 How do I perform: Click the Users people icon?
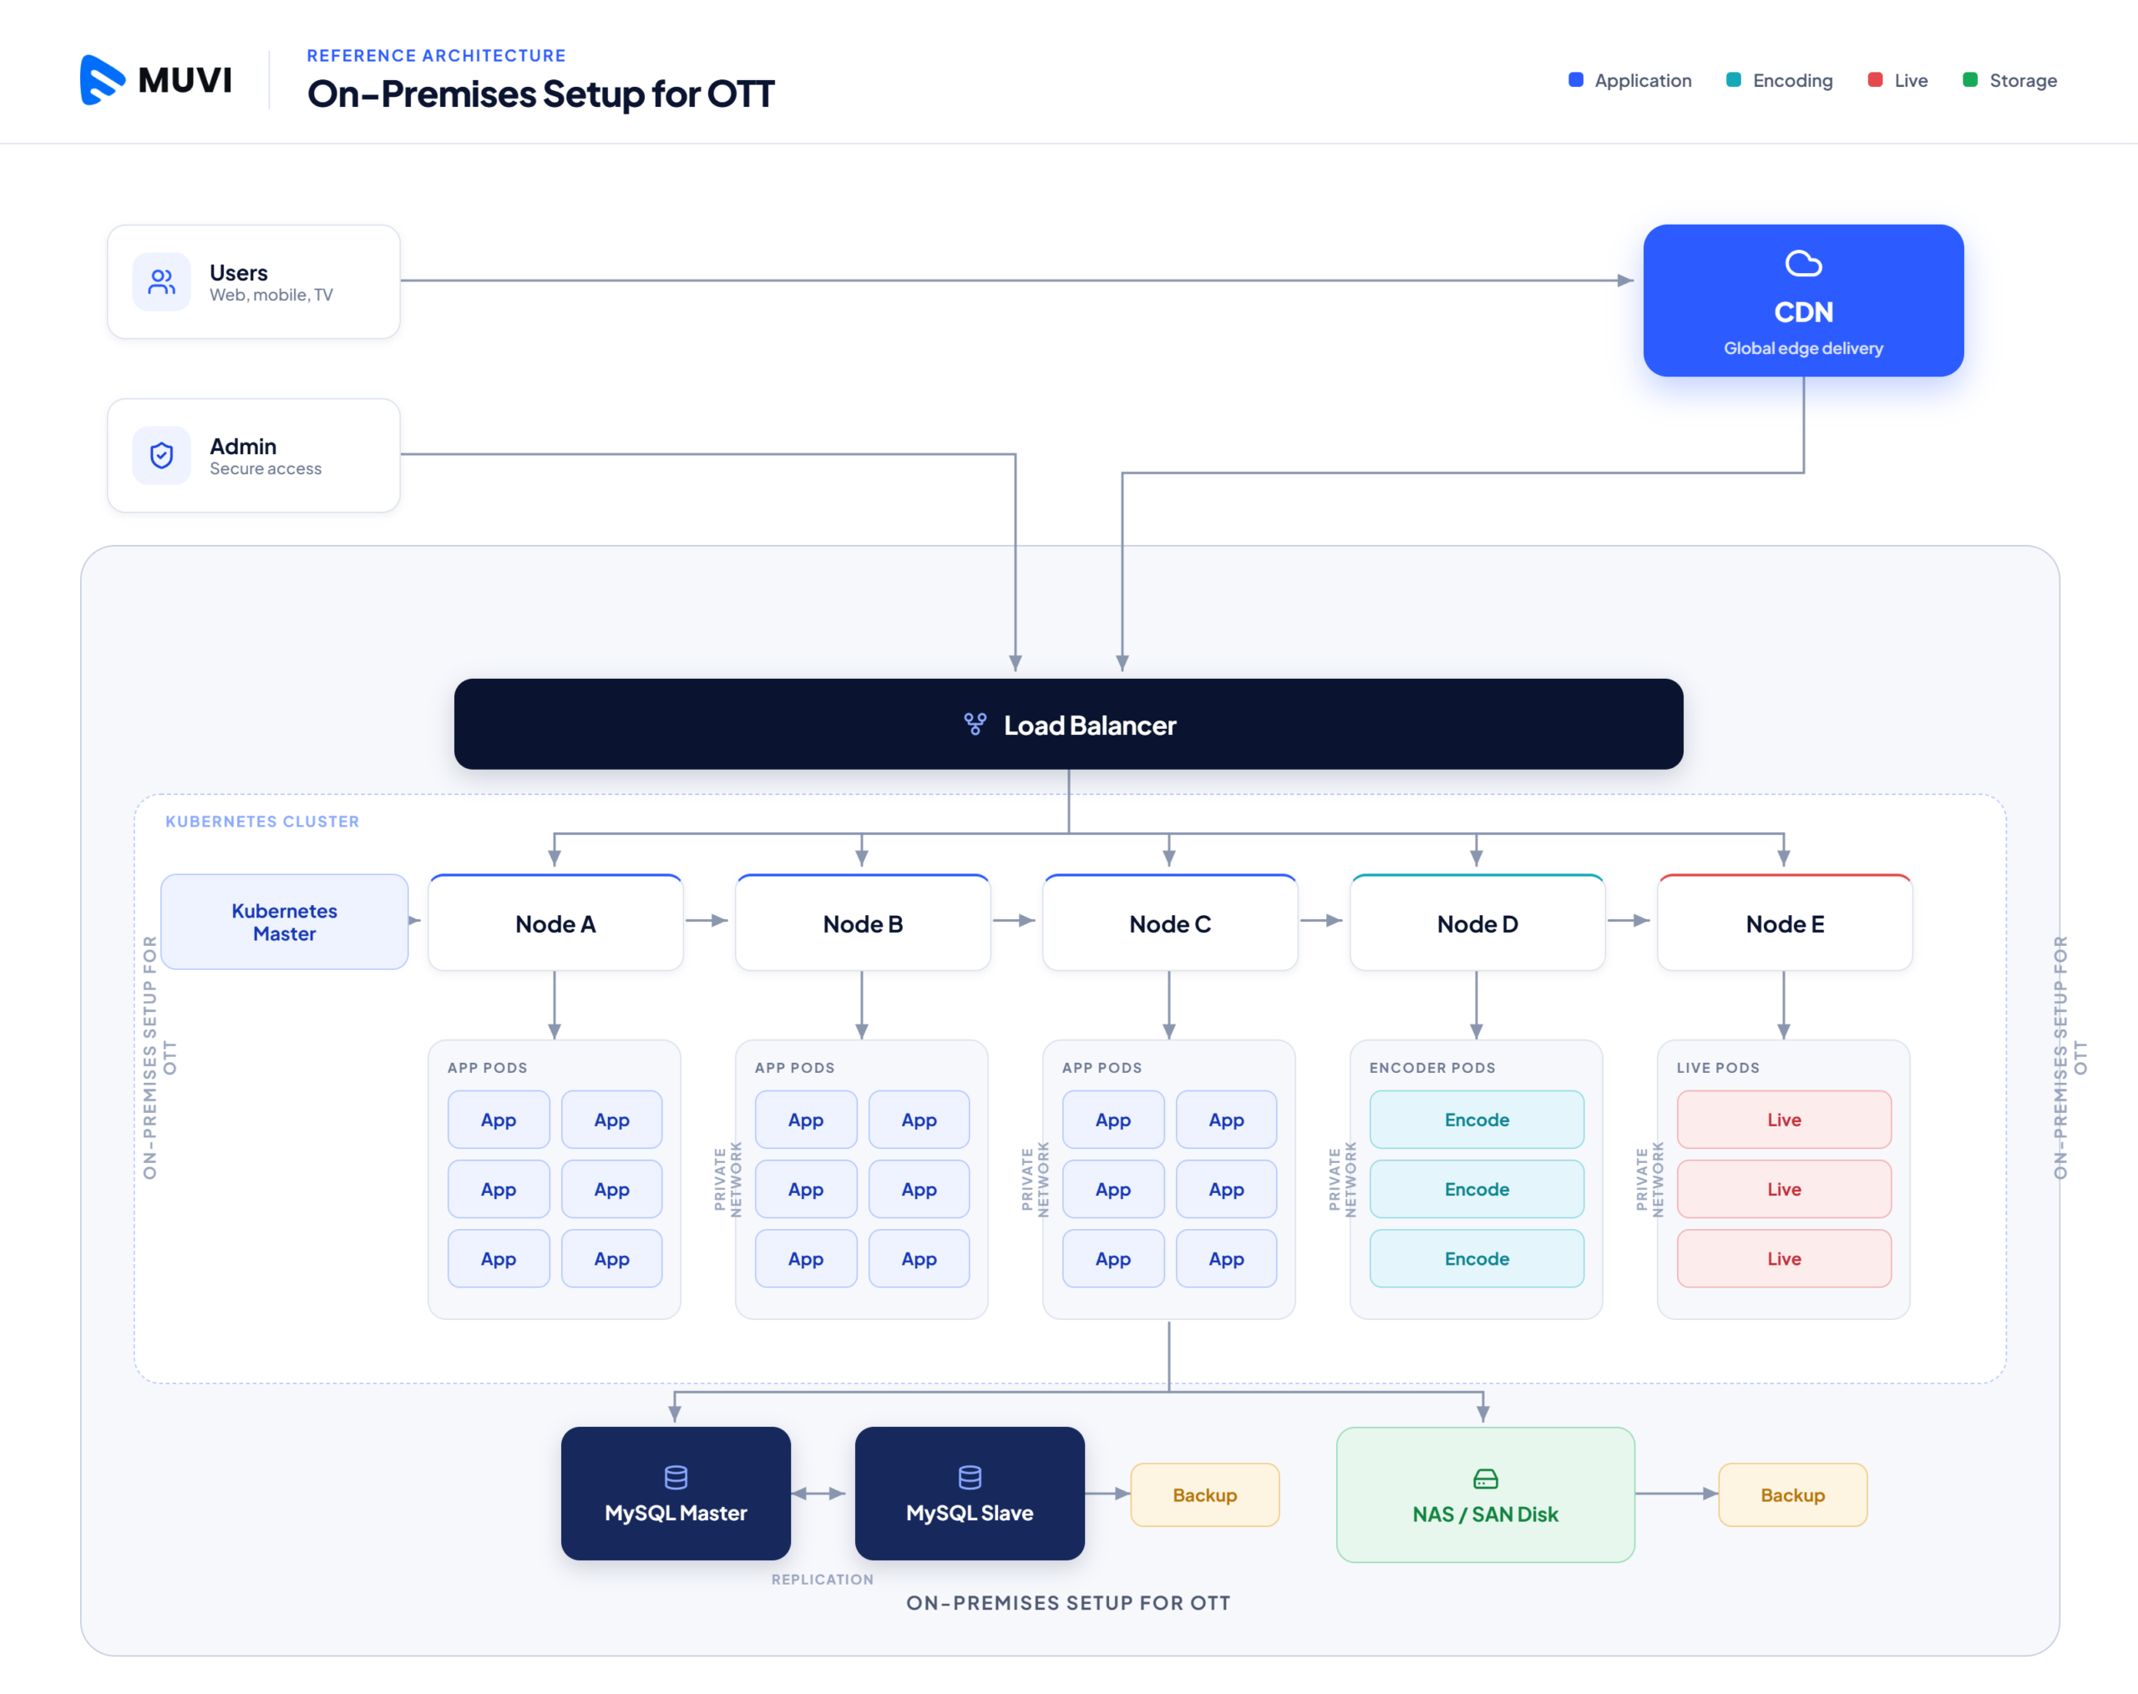[x=162, y=281]
